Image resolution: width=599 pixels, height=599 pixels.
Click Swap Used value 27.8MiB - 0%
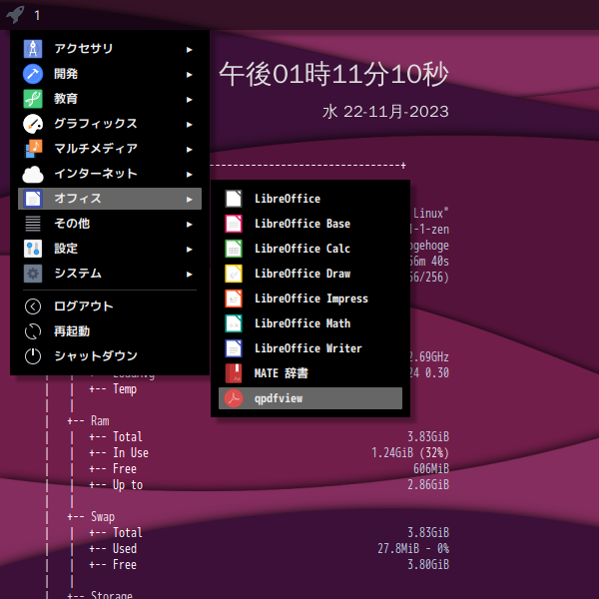pyautogui.click(x=413, y=549)
